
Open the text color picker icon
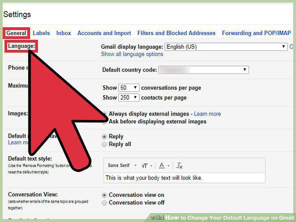point(161,165)
